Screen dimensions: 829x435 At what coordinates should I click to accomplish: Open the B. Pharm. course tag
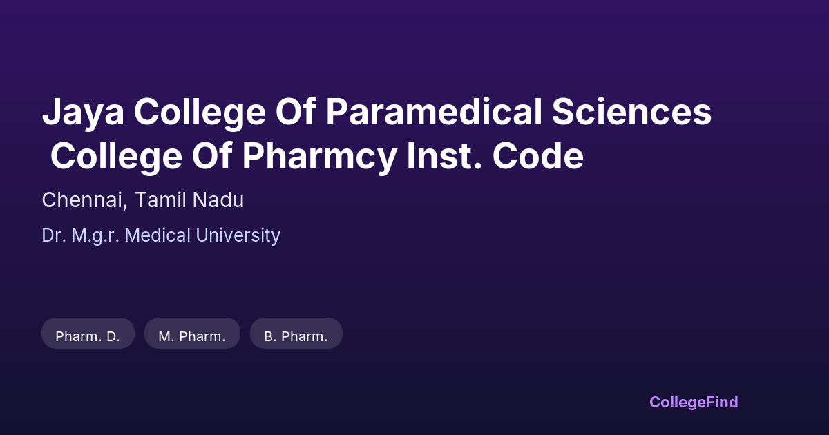pos(296,336)
